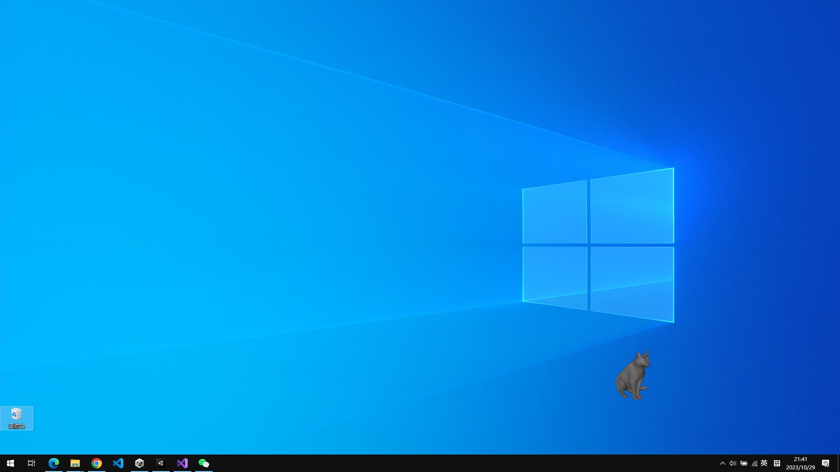Click the battery charging icon in tray

(x=744, y=463)
